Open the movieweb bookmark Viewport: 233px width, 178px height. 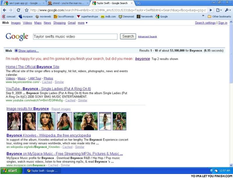pos(43,17)
